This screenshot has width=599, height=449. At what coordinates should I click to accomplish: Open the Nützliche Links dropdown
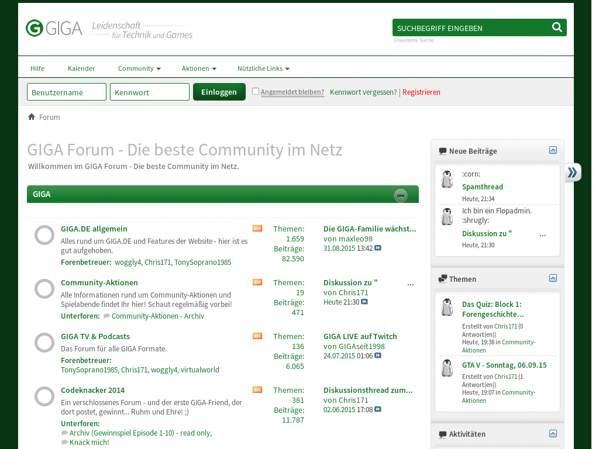(x=264, y=68)
